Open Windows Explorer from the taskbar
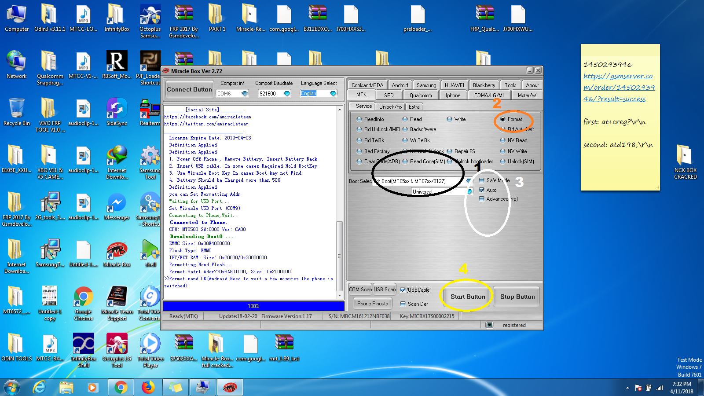The image size is (704, 396). coord(66,387)
